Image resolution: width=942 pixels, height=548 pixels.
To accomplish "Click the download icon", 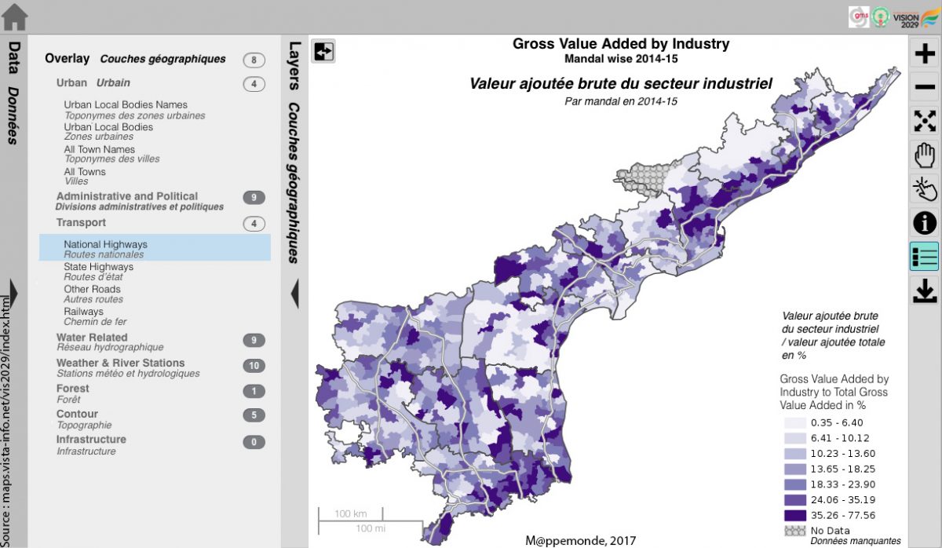I will coord(925,290).
